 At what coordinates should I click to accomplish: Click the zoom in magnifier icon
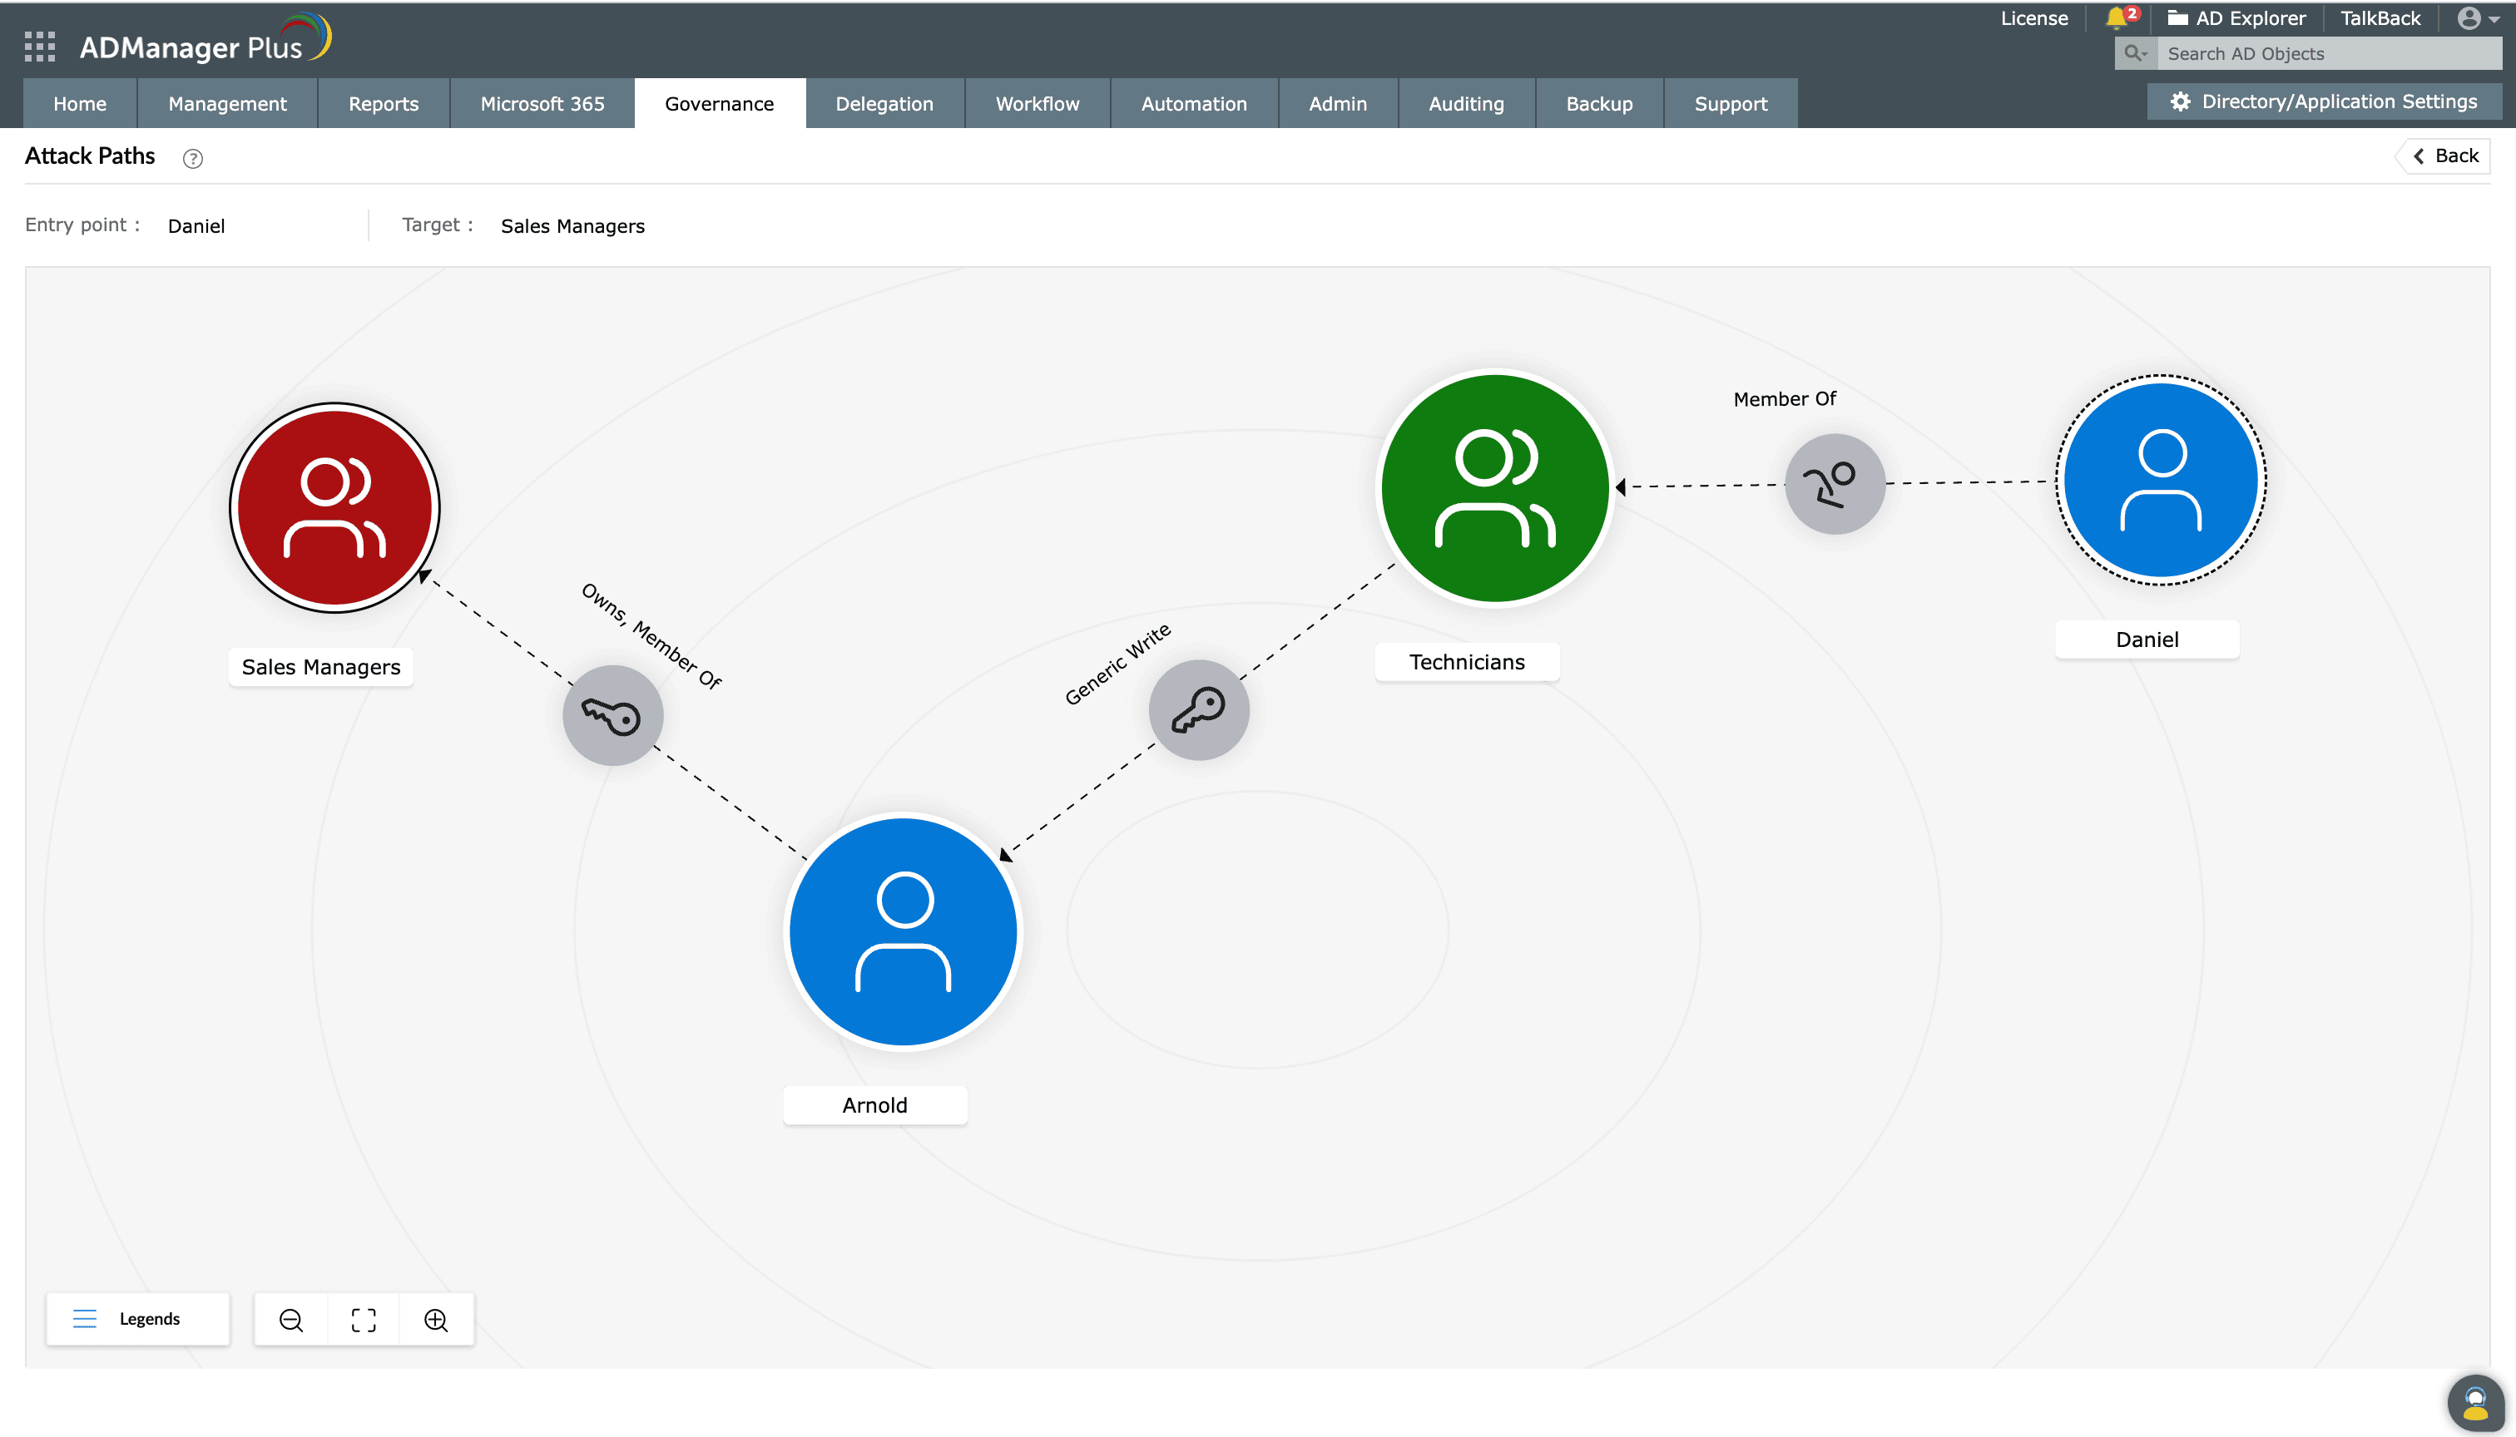pyautogui.click(x=435, y=1320)
